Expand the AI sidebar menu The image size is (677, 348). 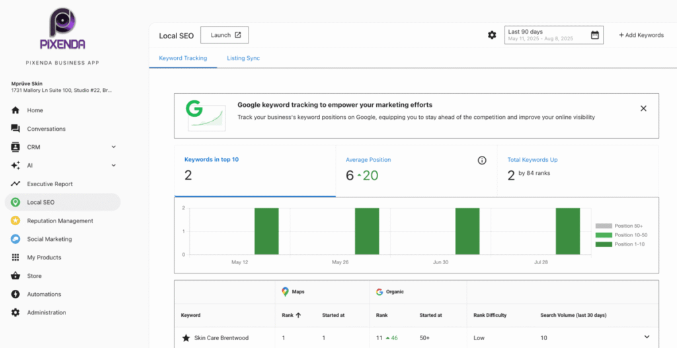[x=113, y=166]
